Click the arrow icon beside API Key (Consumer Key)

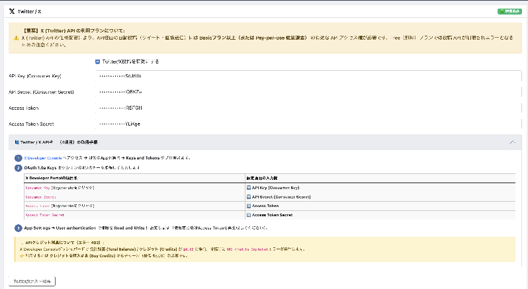coord(249,188)
